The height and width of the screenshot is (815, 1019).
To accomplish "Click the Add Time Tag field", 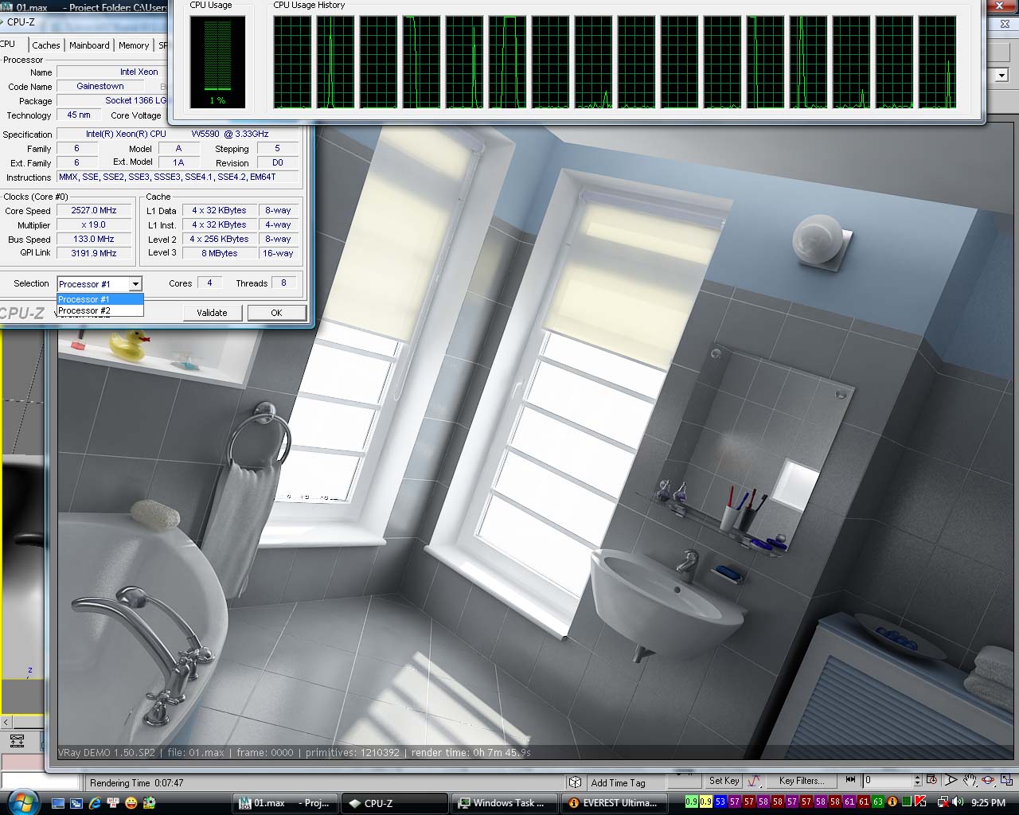I will pyautogui.click(x=625, y=782).
